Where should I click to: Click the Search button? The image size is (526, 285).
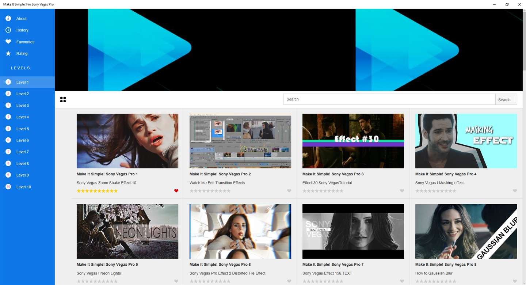click(x=506, y=99)
